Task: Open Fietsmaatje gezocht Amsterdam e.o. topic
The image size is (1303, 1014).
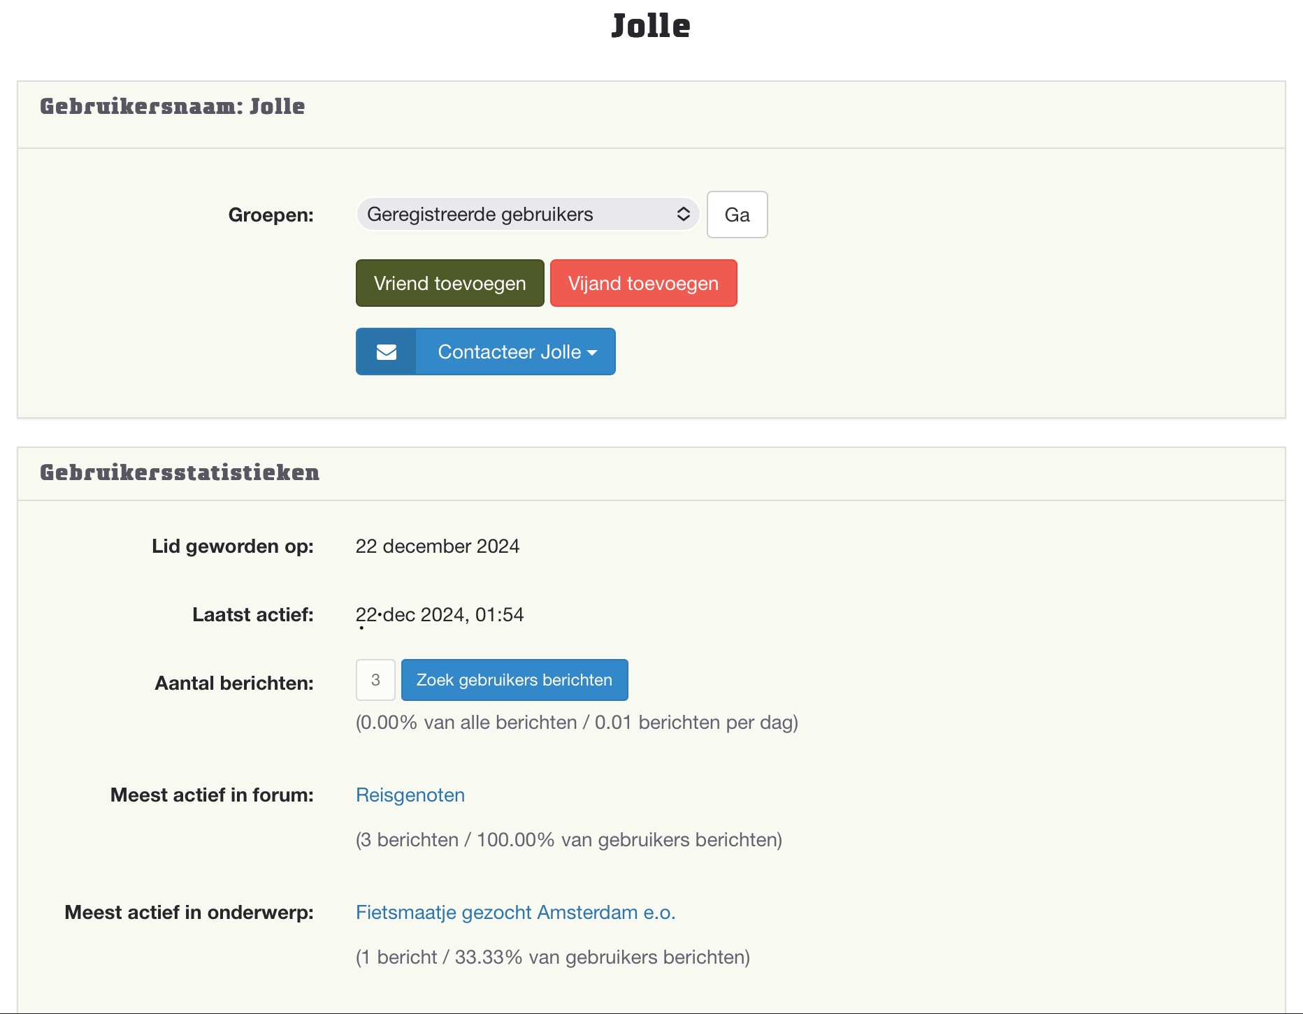Action: [515, 913]
